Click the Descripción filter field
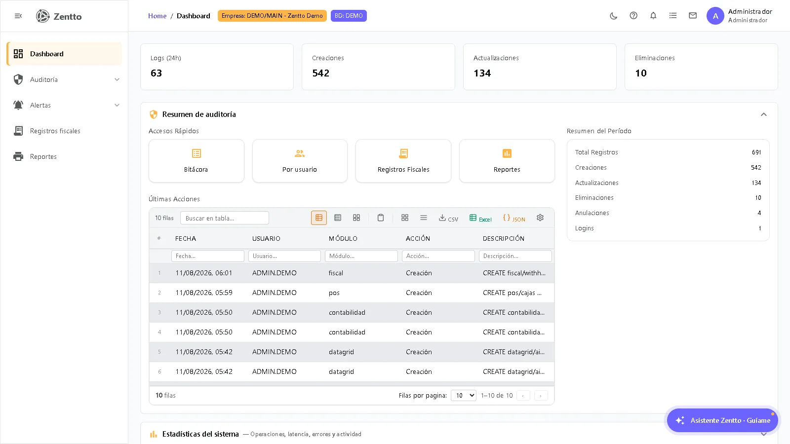Image resolution: width=790 pixels, height=444 pixels. (515, 256)
